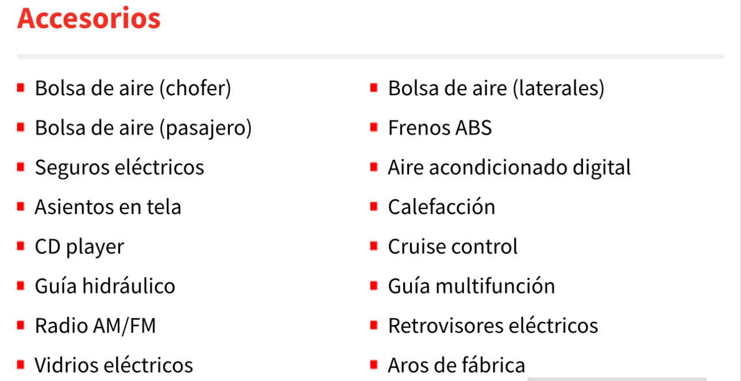The image size is (741, 381).
Task: Click the Frenos ABS entry
Action: [440, 128]
